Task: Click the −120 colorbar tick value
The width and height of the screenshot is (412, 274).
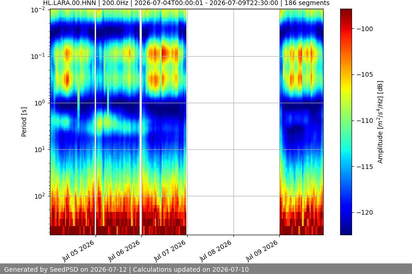Action: [365, 212]
